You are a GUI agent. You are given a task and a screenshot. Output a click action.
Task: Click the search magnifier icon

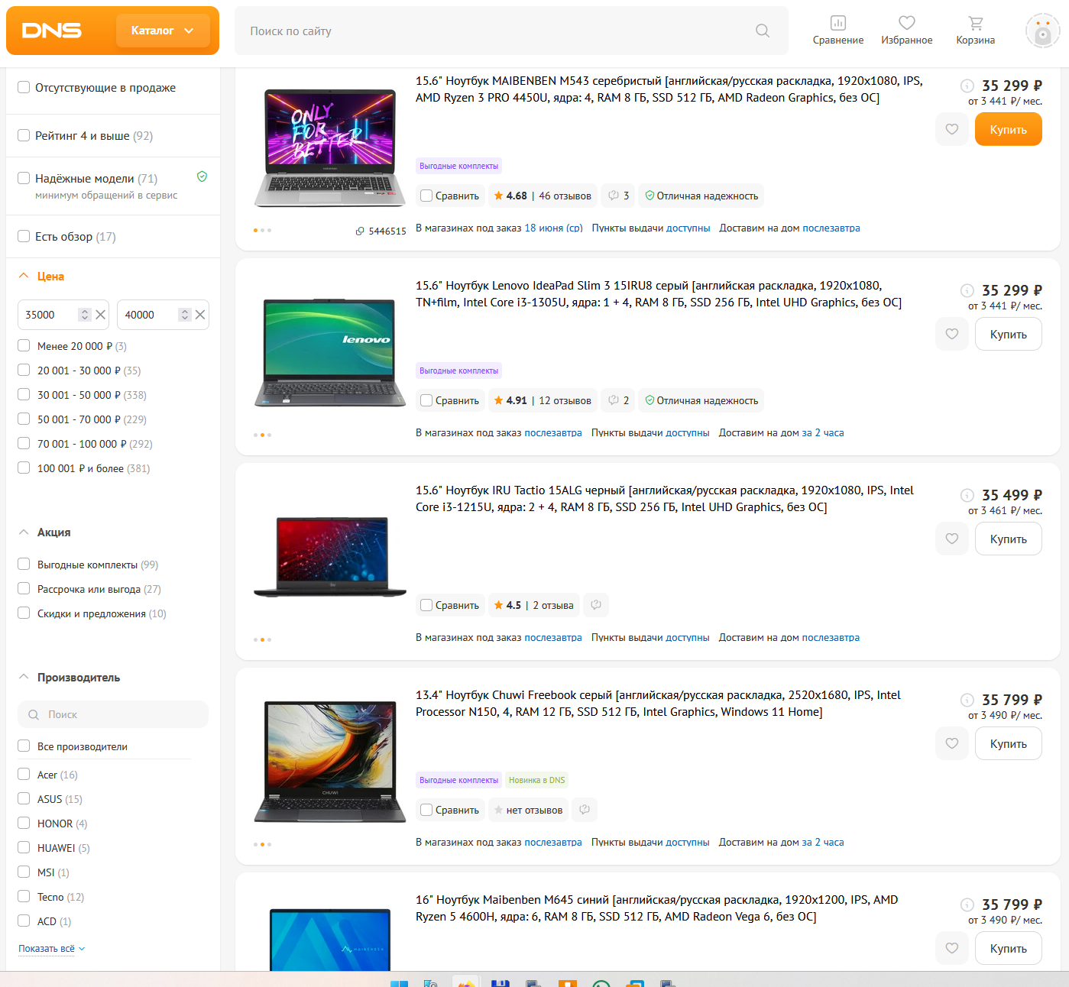762,31
